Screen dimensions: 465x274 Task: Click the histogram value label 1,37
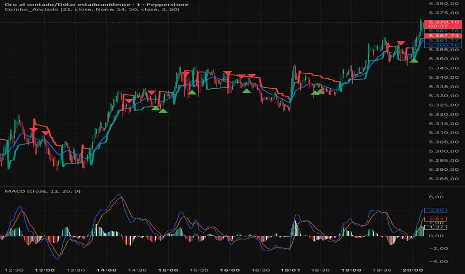436,227
